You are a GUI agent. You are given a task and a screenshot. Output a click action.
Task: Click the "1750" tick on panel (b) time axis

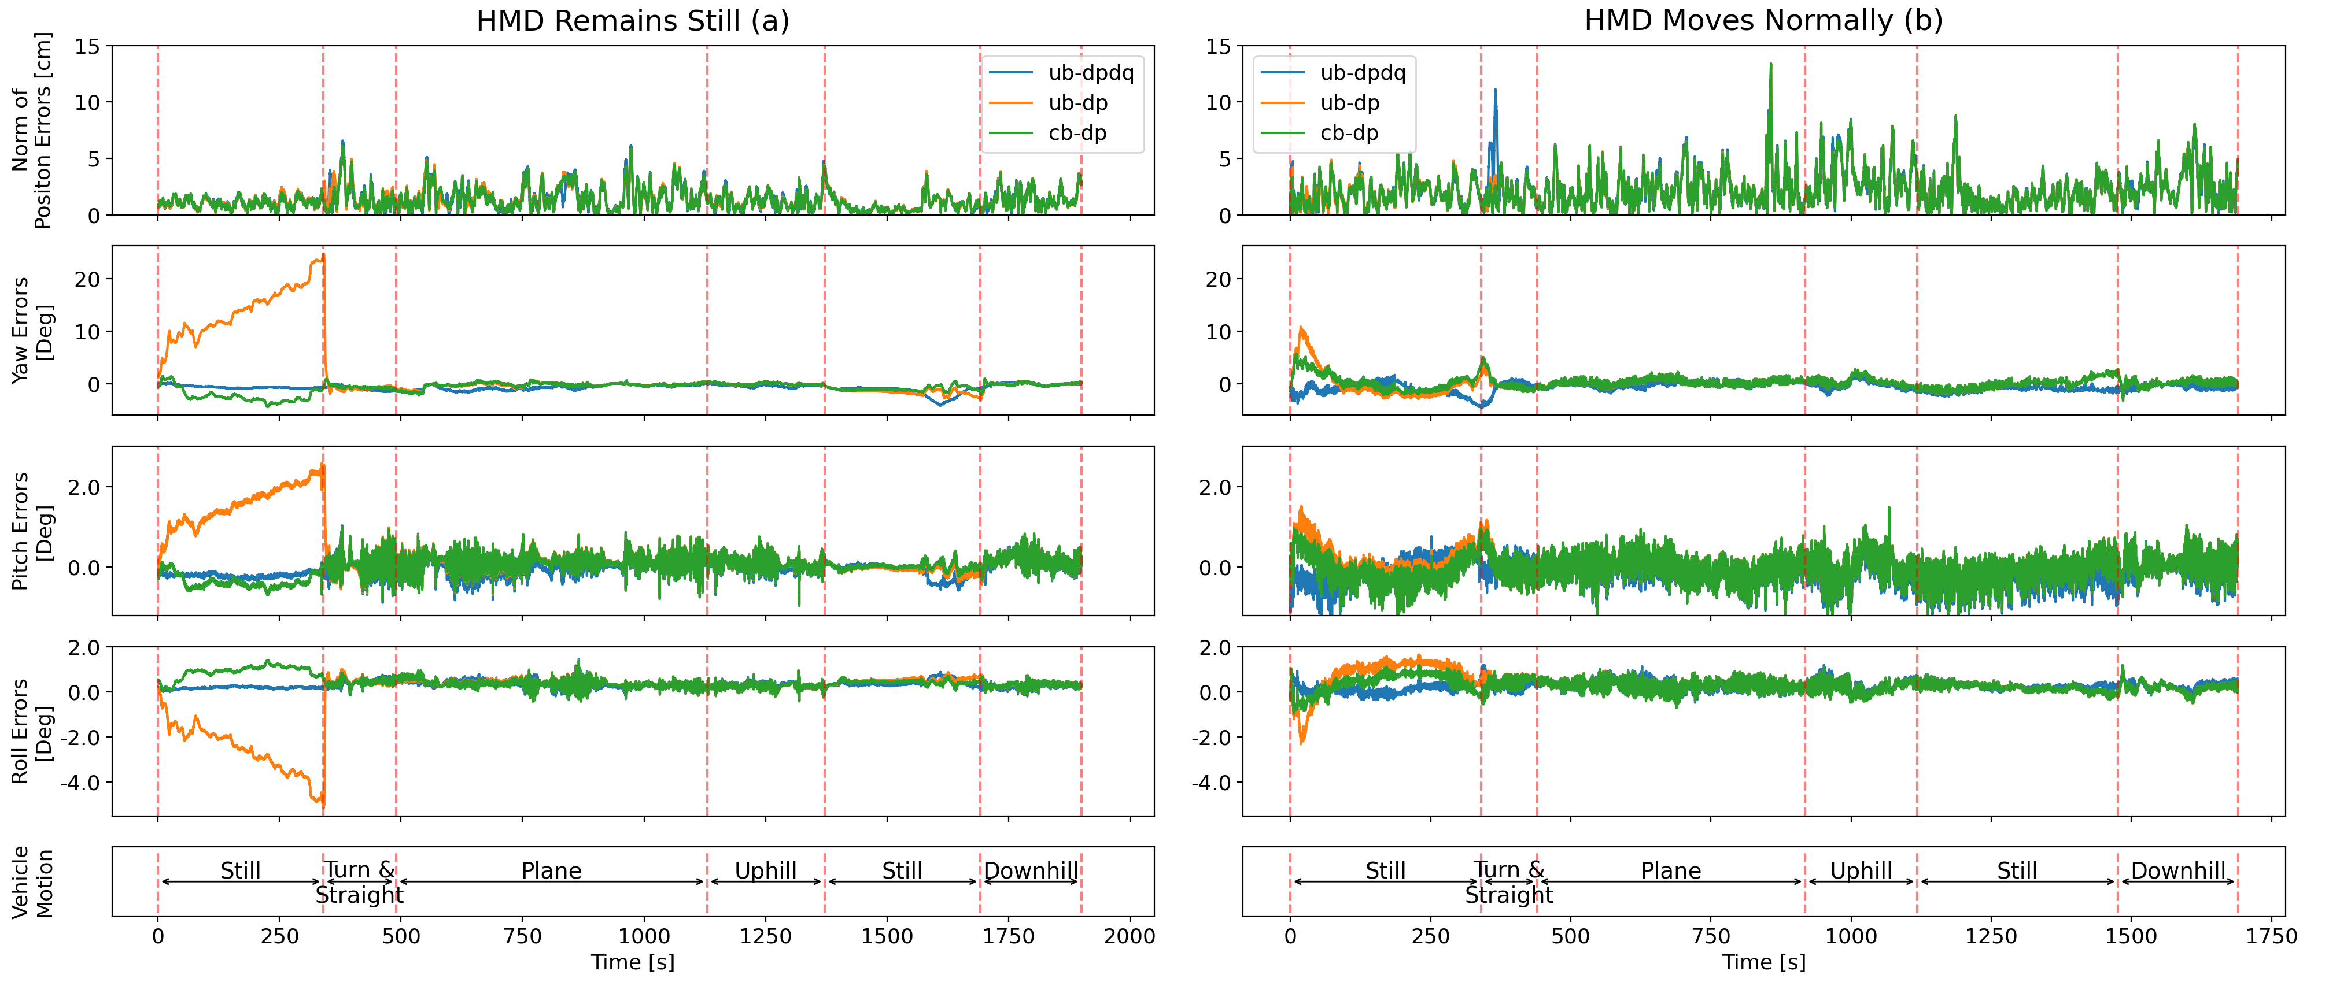point(2271,936)
